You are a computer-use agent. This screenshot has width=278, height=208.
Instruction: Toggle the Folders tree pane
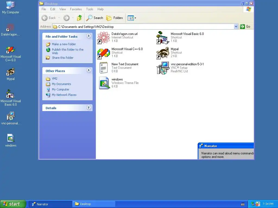pos(115,18)
